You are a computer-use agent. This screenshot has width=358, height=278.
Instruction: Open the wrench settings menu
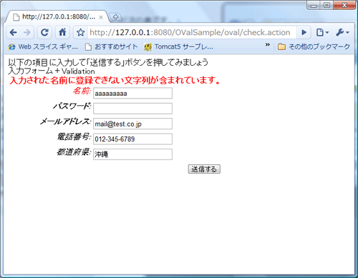click(342, 32)
